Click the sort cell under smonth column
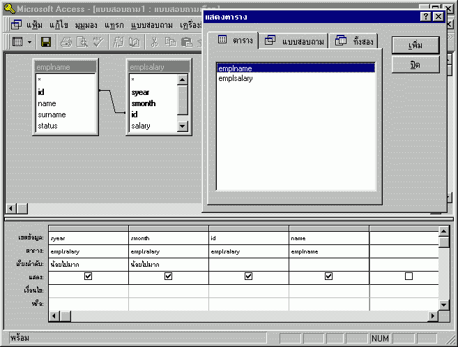Image resolution: width=458 pixels, height=347 pixels. tap(168, 264)
